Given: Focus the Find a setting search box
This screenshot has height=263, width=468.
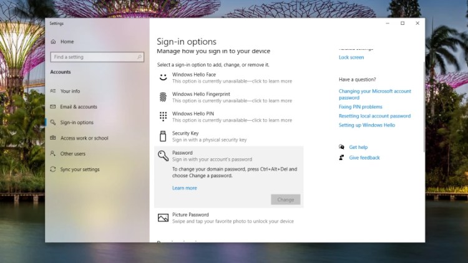Looking at the screenshot, I should (97, 57).
